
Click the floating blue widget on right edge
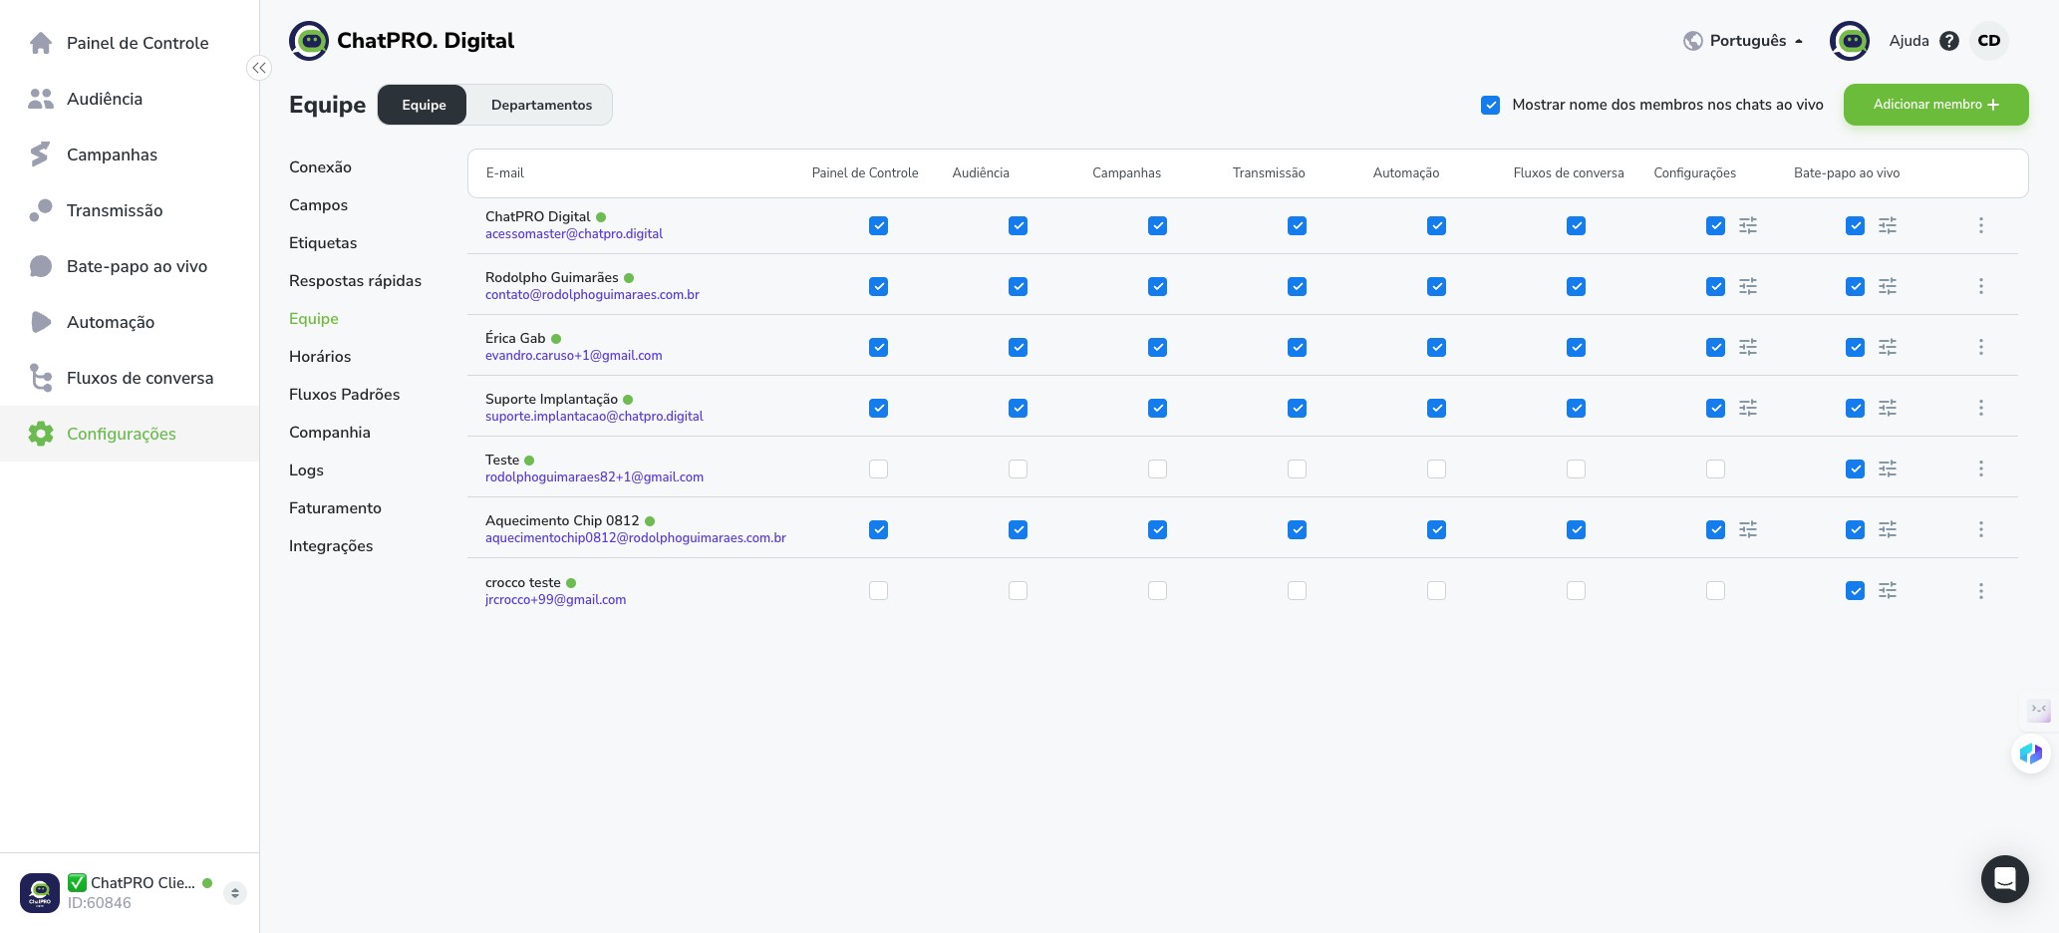(x=2030, y=754)
